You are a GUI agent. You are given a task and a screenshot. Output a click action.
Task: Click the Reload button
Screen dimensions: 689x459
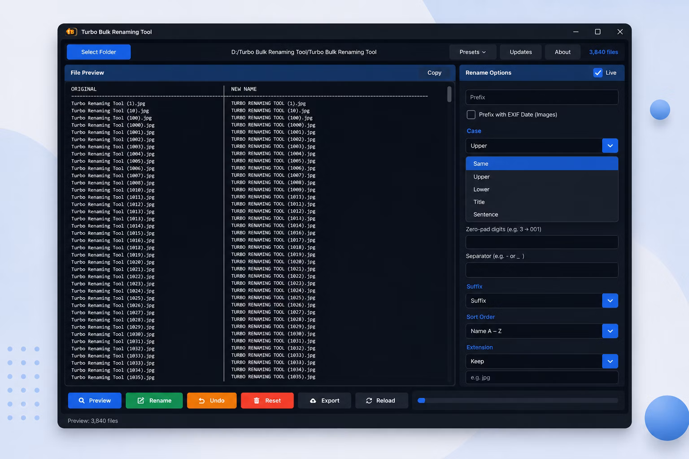pyautogui.click(x=381, y=401)
